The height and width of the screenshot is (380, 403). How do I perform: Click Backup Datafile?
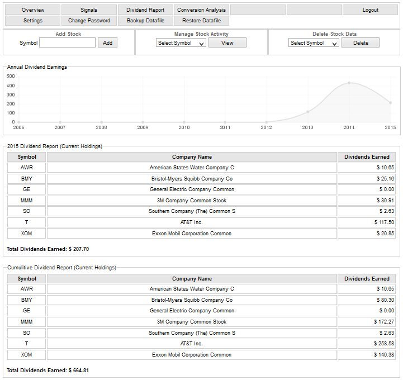pos(145,21)
